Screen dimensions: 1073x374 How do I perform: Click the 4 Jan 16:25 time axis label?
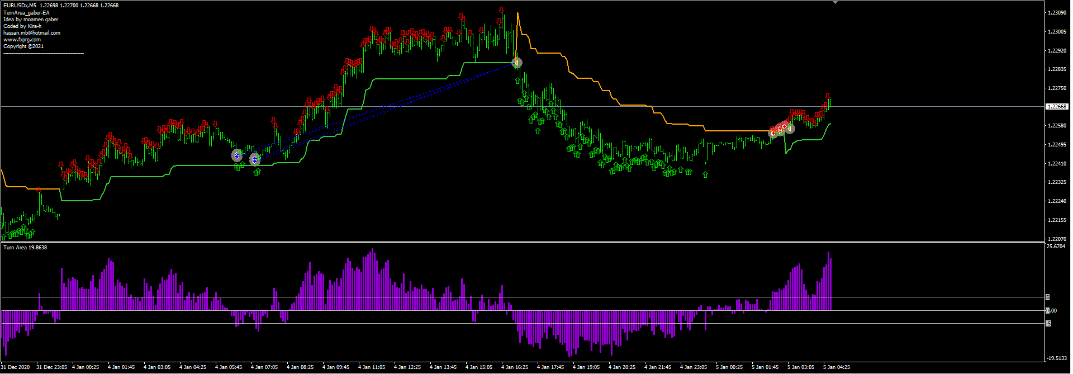tap(514, 367)
